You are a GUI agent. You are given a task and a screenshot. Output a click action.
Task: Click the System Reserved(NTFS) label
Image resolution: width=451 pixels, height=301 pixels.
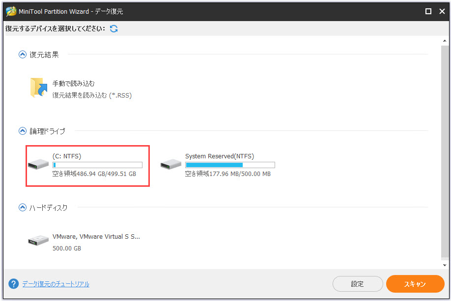click(220, 156)
